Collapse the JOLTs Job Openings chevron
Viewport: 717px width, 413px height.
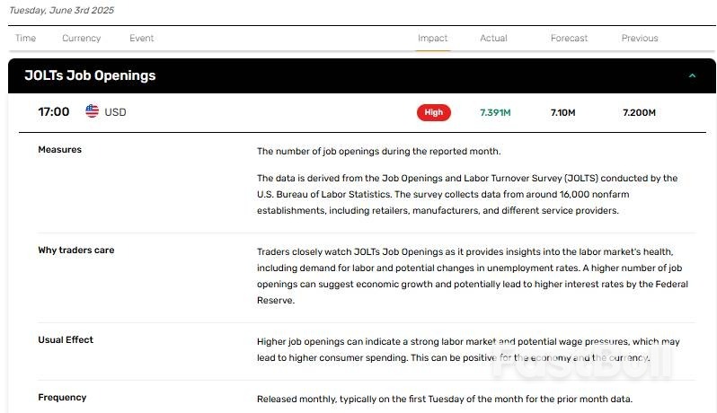(691, 76)
